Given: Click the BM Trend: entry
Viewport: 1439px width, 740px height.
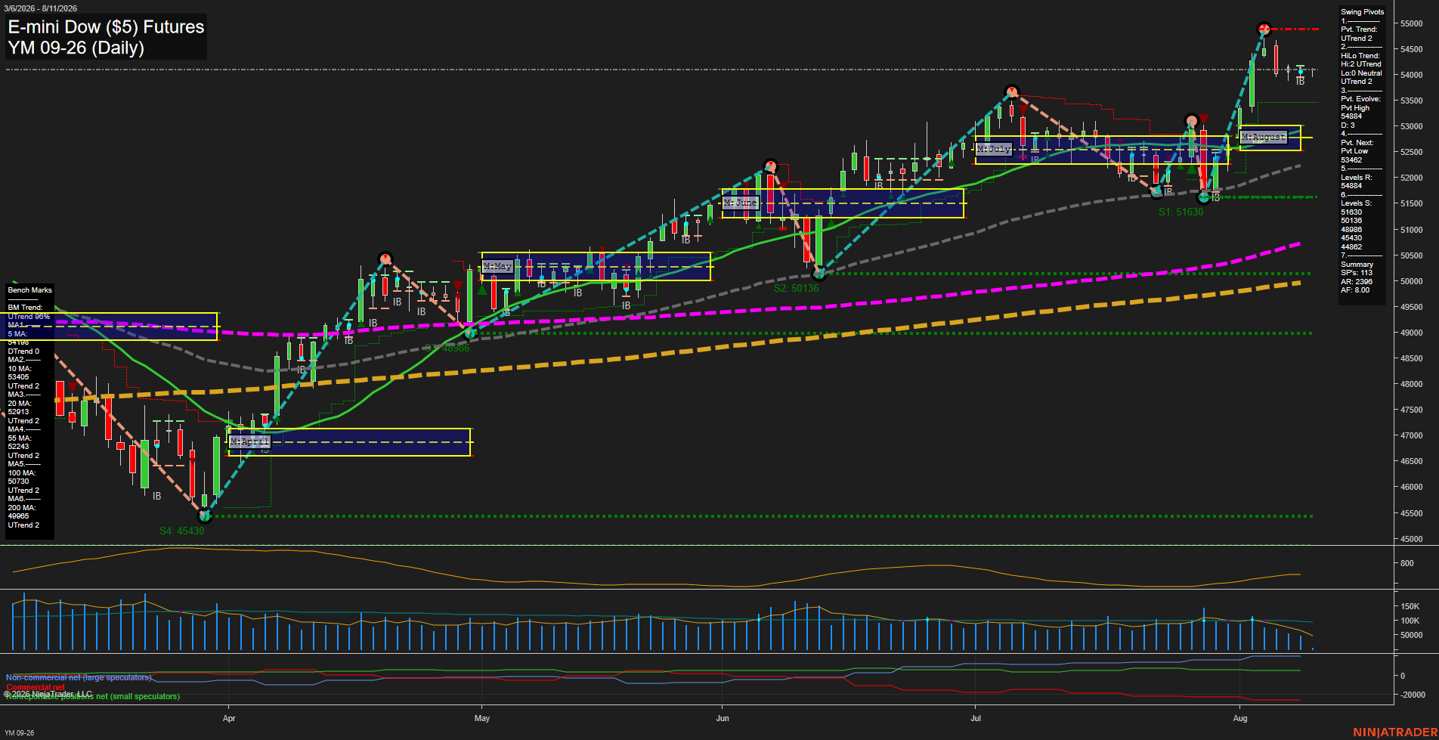Looking at the screenshot, I should 25,308.
